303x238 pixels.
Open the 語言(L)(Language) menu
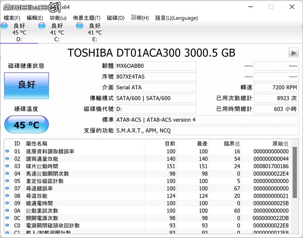click(x=177, y=18)
